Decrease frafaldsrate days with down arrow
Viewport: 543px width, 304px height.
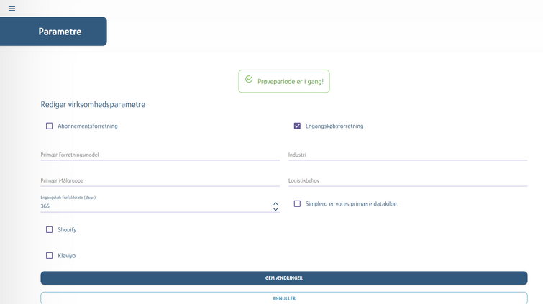[x=275, y=209]
